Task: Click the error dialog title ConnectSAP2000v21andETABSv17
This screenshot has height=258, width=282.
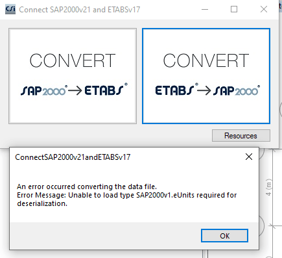Action: point(73,157)
